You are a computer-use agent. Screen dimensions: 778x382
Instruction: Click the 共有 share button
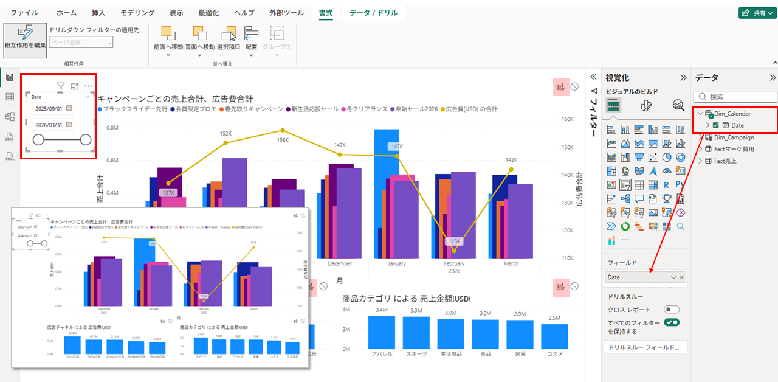pyautogui.click(x=756, y=13)
